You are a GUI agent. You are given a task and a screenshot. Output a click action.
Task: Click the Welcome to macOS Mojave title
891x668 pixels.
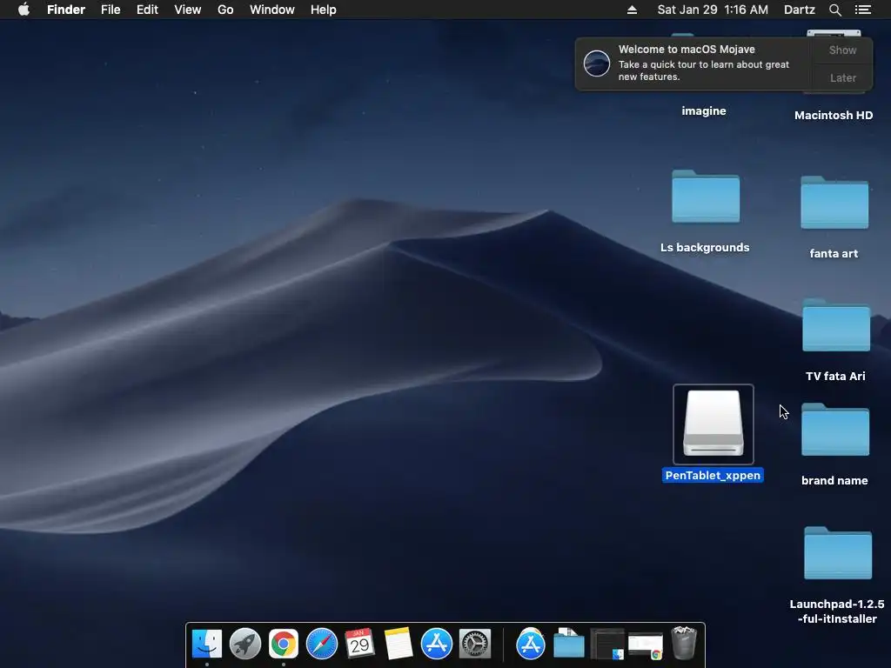click(x=687, y=50)
